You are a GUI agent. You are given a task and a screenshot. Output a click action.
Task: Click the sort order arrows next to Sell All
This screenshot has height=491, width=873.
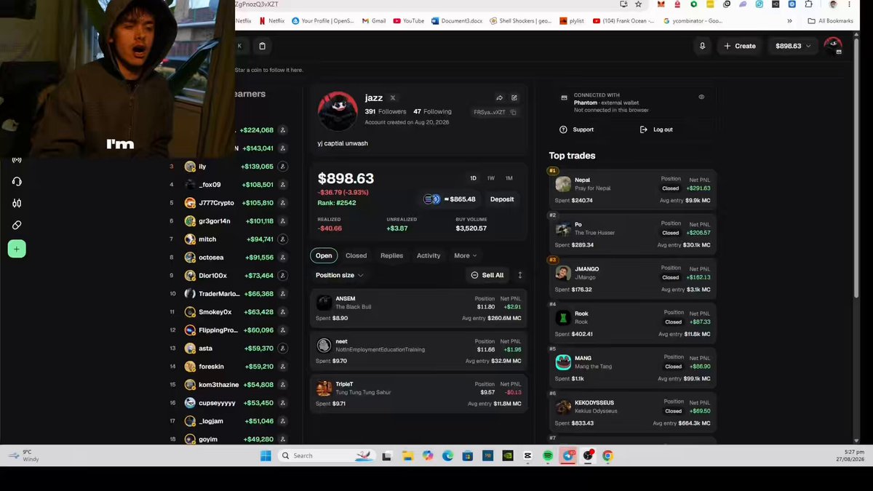[x=519, y=275]
